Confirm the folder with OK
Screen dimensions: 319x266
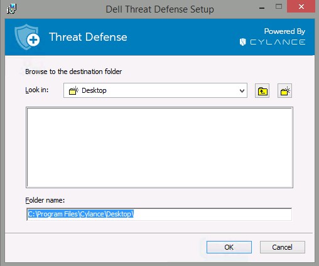coord(229,247)
